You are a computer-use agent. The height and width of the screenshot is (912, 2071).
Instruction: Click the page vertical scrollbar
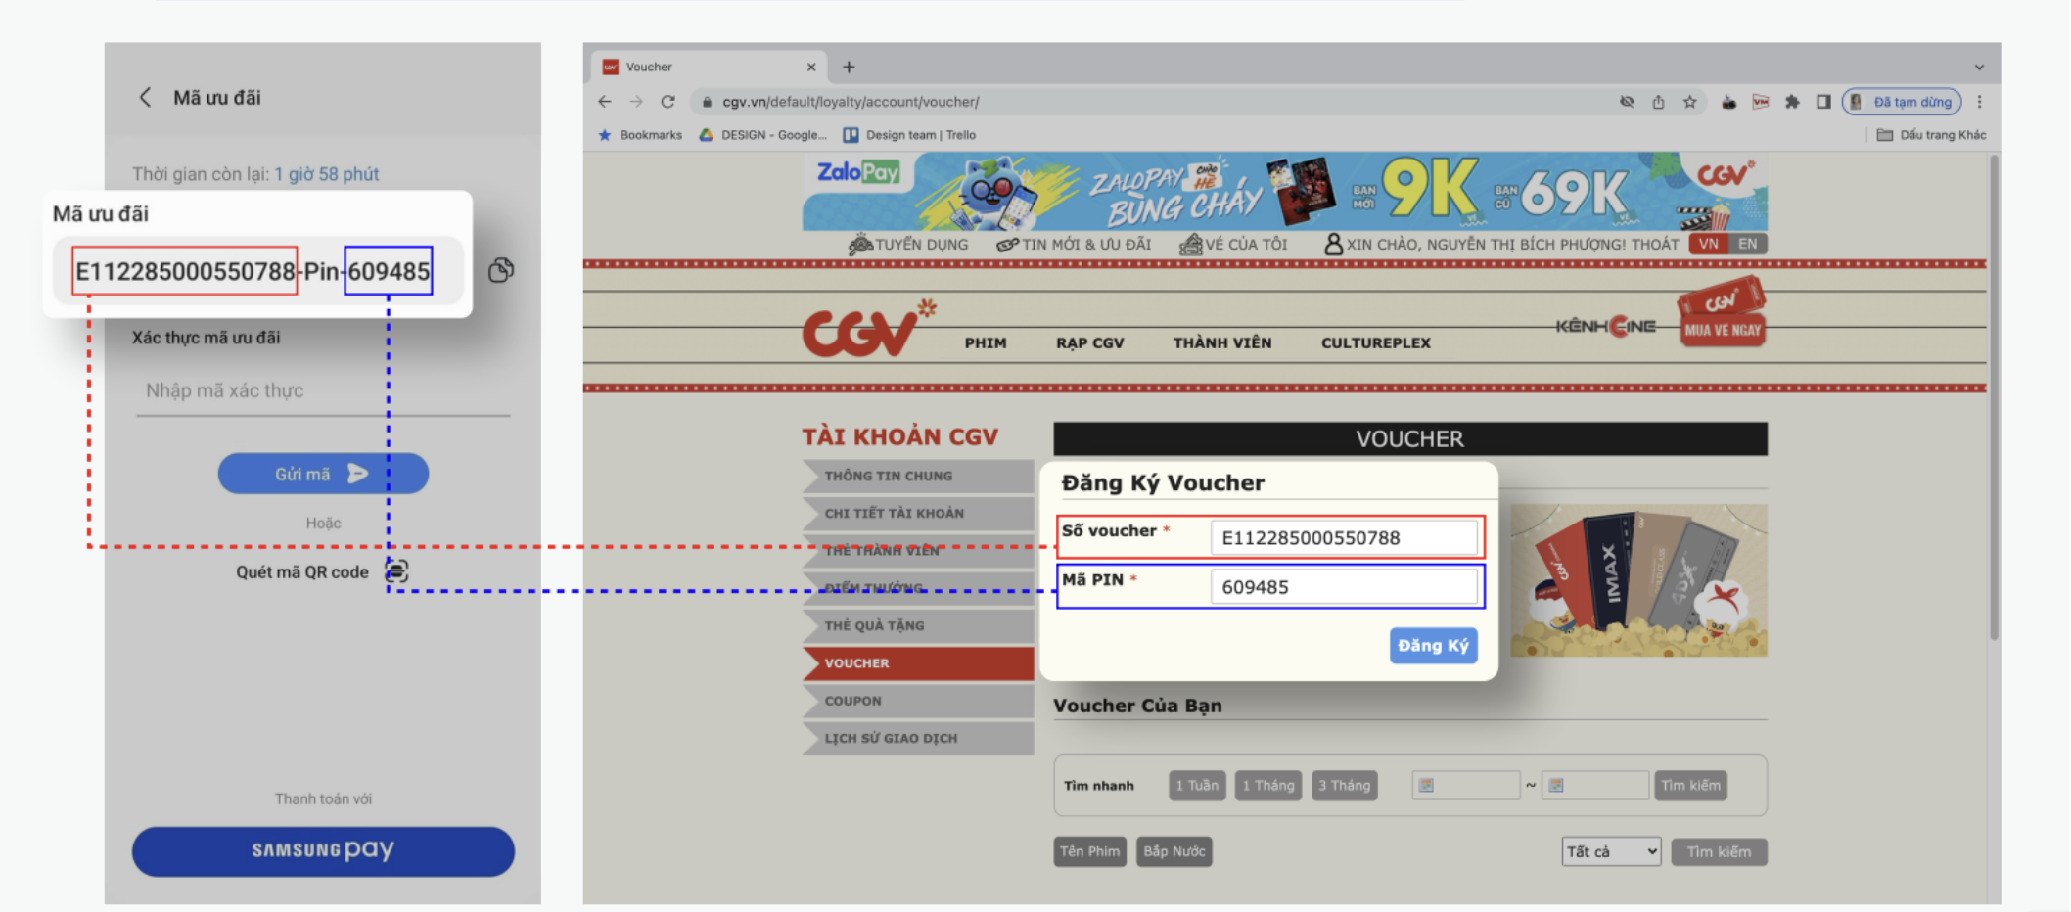1993,399
